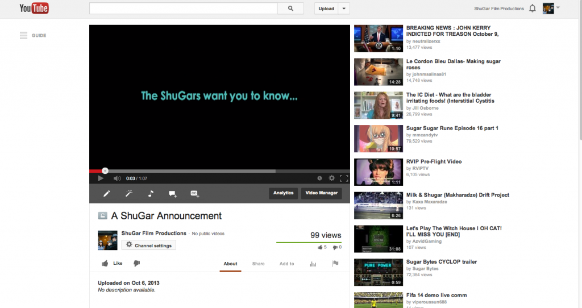Viewport: 582px width, 308px height.
Task: Open Channel settings
Action: [x=149, y=245]
